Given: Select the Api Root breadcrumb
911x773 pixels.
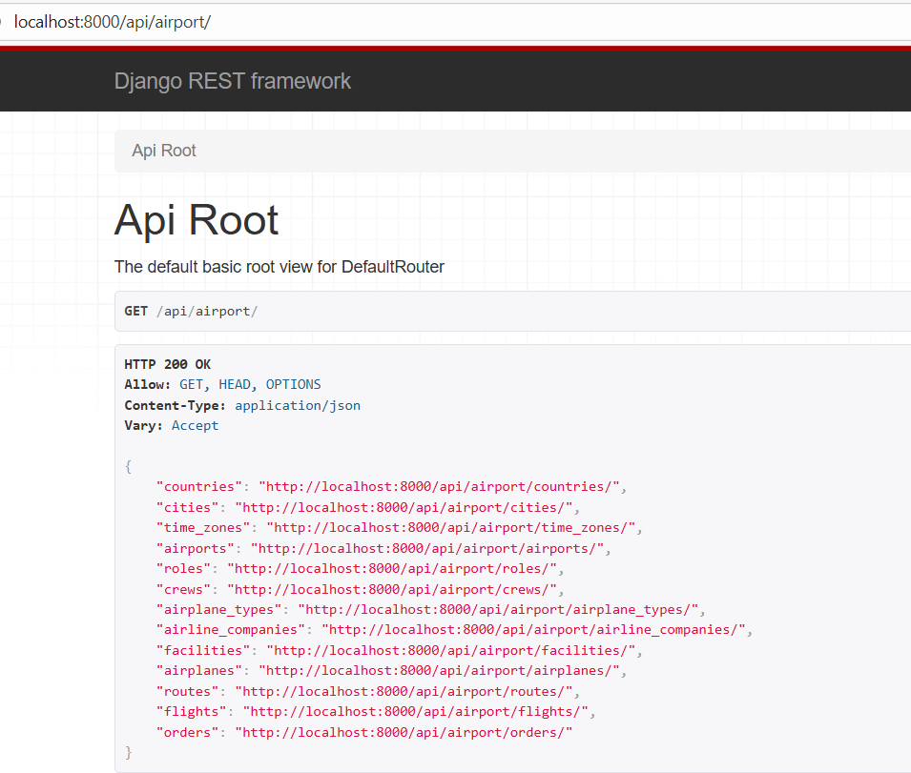Looking at the screenshot, I should pyautogui.click(x=164, y=151).
